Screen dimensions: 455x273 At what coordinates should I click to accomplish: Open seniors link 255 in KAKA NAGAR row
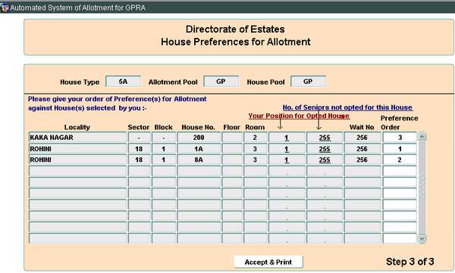pyautogui.click(x=325, y=138)
